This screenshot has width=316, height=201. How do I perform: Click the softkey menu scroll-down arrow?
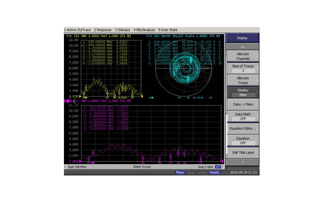pos(242,162)
